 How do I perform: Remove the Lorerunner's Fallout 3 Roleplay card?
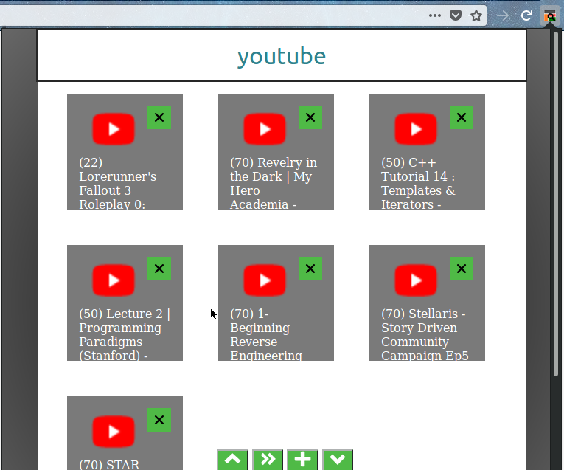click(159, 117)
